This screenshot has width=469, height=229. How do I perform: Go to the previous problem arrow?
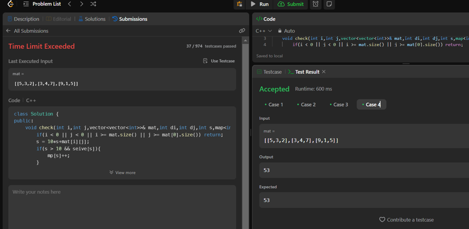69,4
